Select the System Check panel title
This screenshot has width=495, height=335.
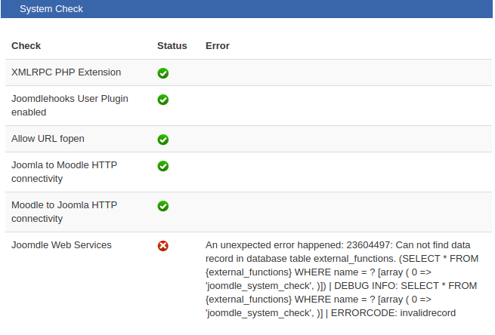(x=51, y=9)
